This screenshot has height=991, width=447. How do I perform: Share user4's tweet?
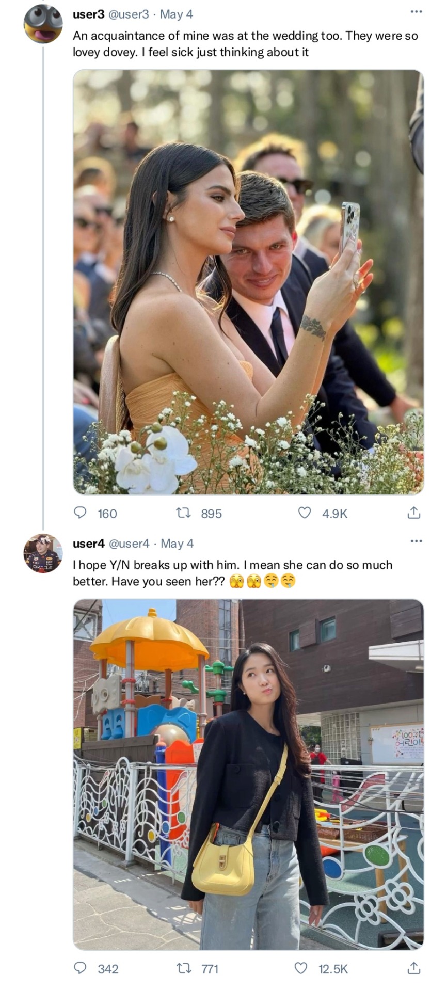pos(414,968)
